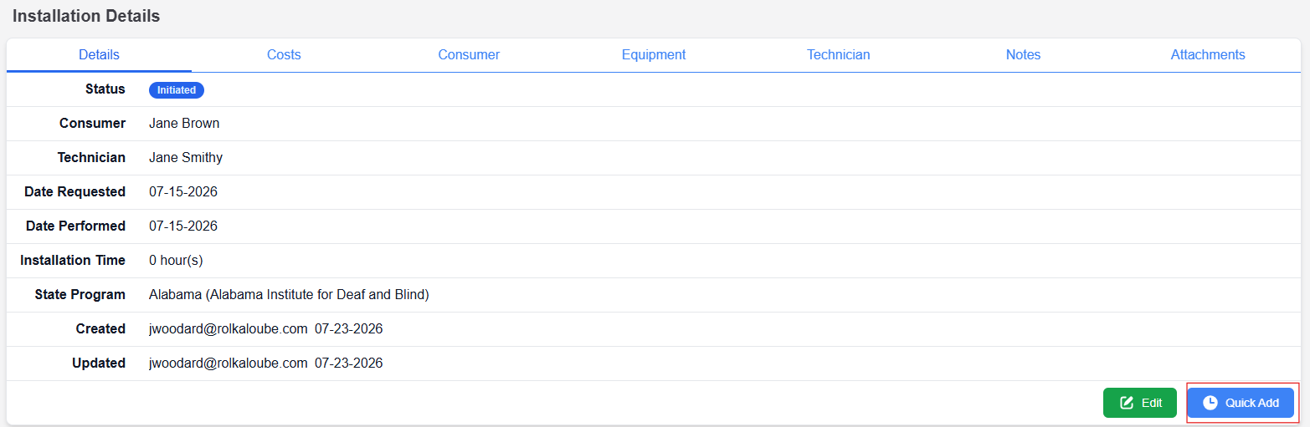
Task: Click the Status field label
Action: pos(105,89)
